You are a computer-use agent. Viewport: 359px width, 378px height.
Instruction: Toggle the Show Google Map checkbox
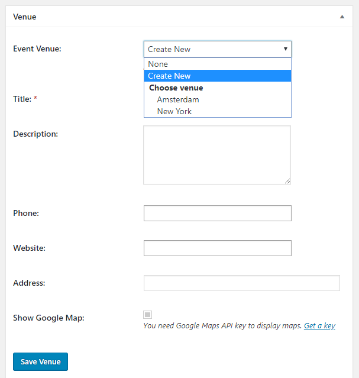(147, 315)
